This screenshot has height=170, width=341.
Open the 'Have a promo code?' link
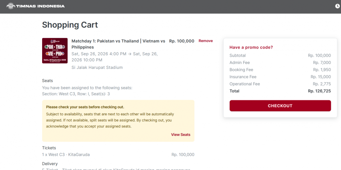pyautogui.click(x=251, y=47)
